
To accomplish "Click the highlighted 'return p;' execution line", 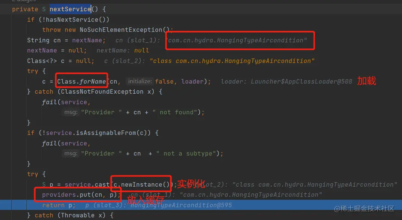I will coord(201,205).
